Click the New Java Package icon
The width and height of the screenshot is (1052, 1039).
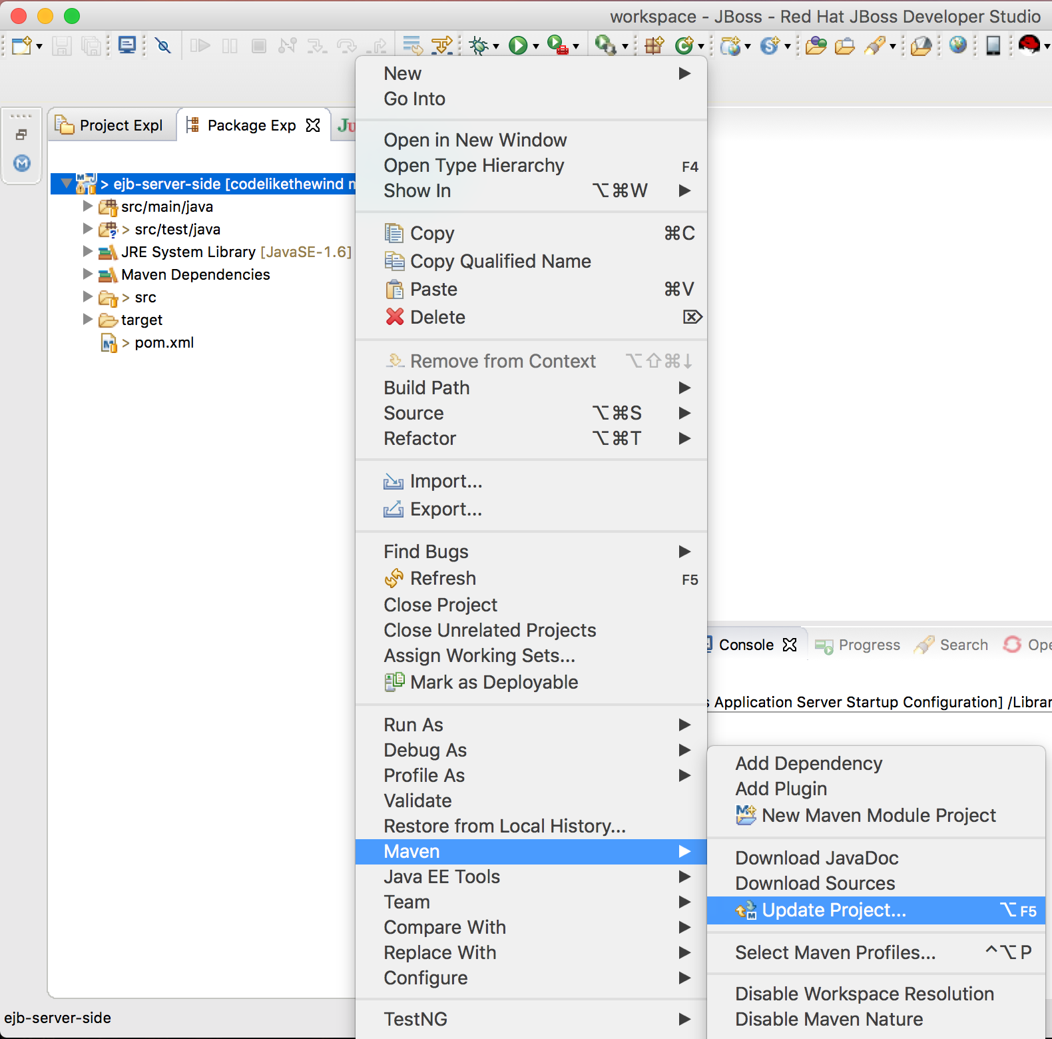(x=655, y=45)
